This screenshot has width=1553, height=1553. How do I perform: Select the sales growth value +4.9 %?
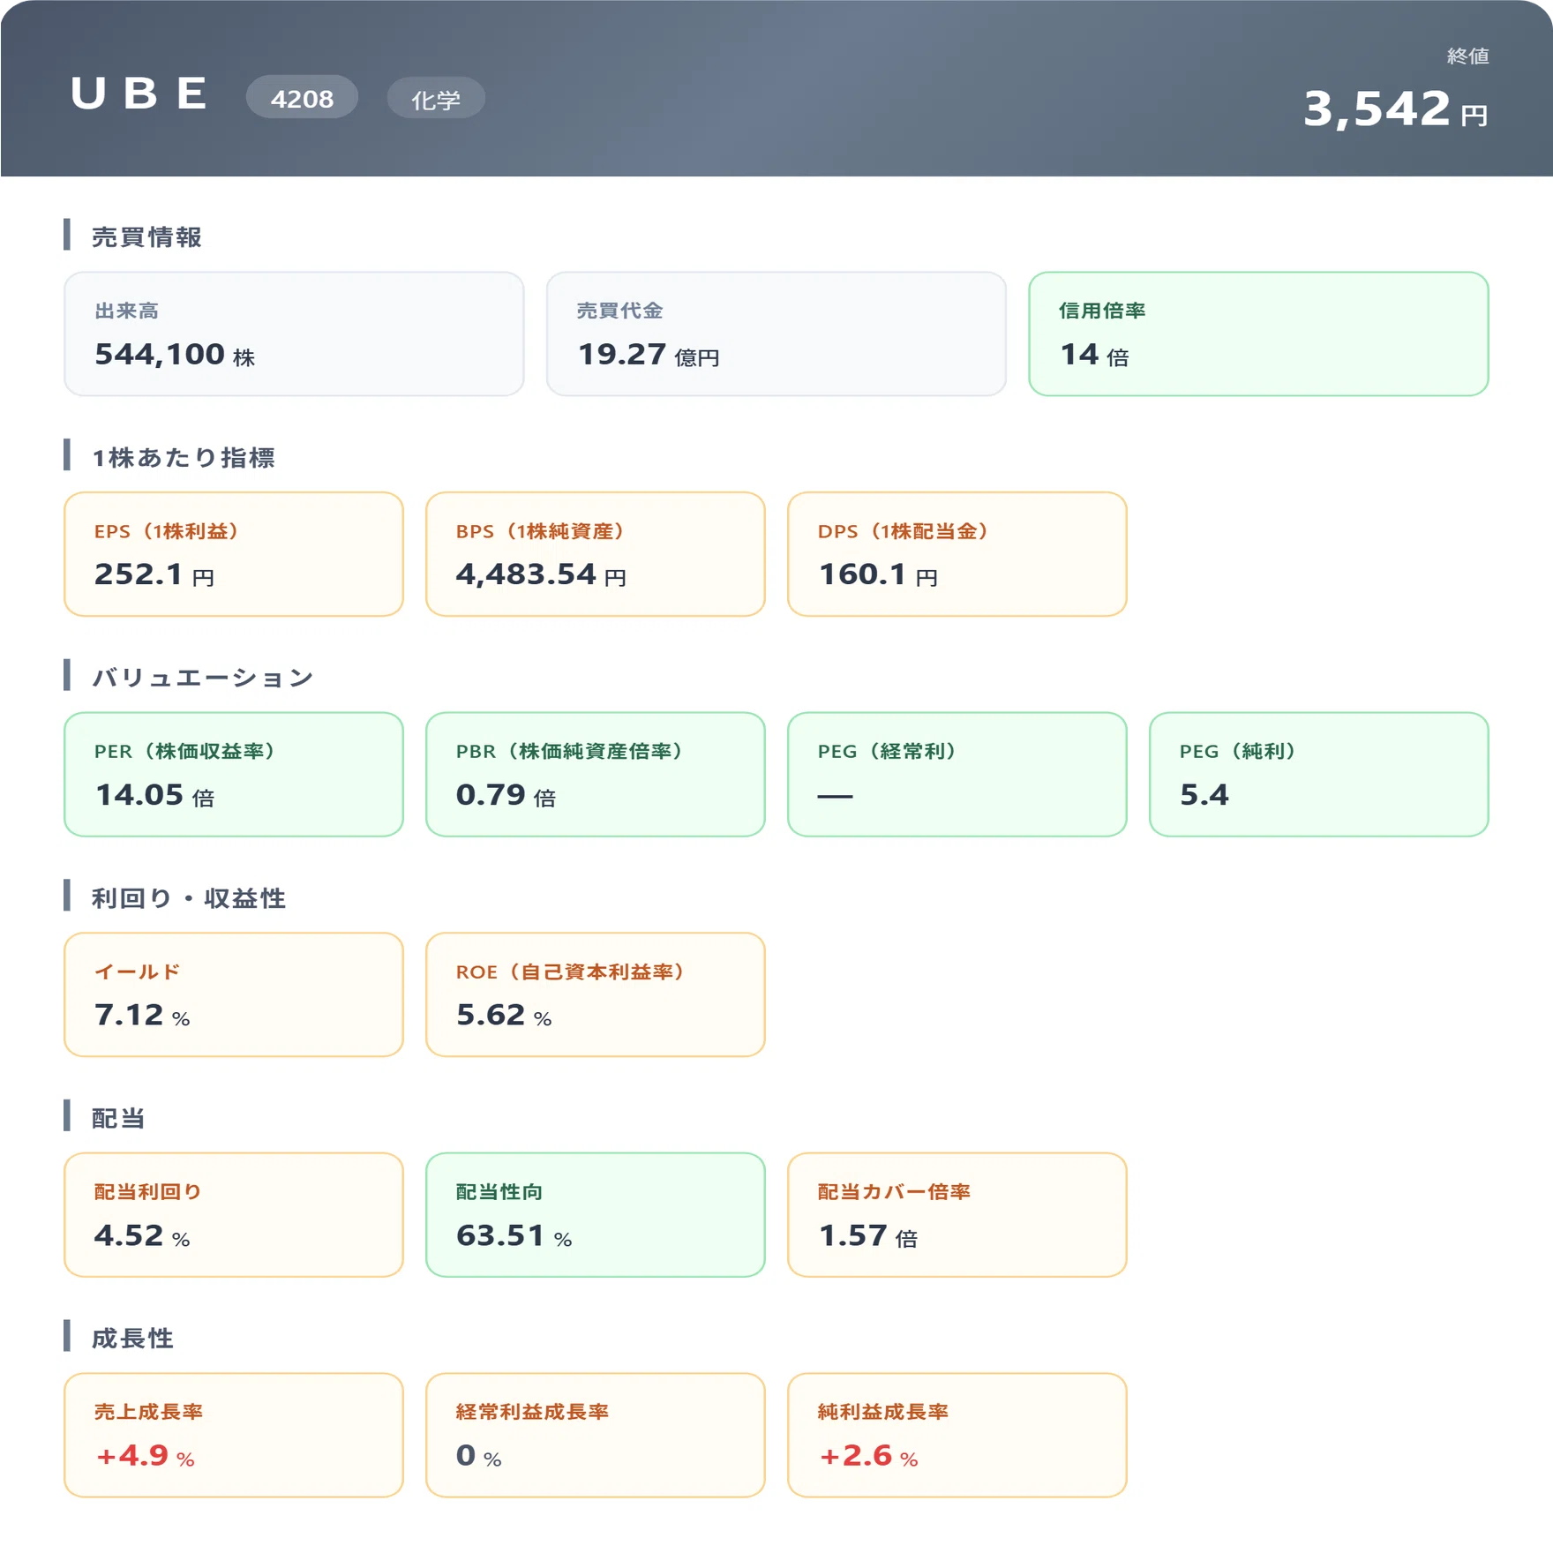coord(145,1456)
